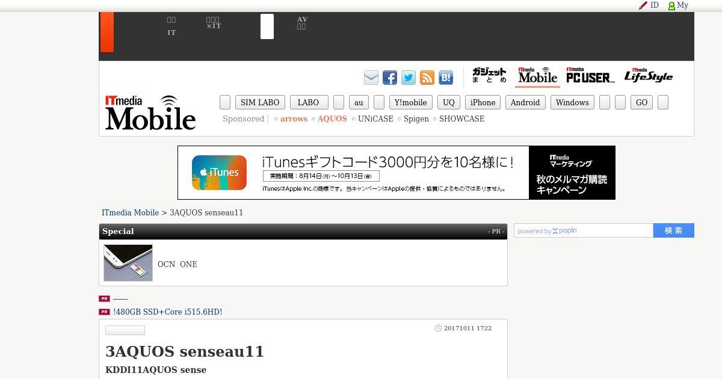Select the au category button
722x379 pixels.
pos(359,102)
